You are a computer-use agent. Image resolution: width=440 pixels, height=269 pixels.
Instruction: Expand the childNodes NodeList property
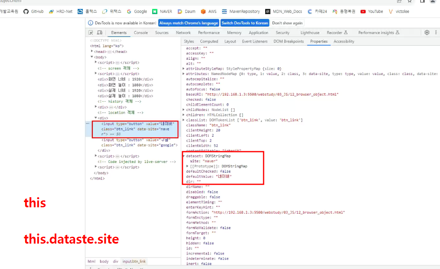point(184,110)
